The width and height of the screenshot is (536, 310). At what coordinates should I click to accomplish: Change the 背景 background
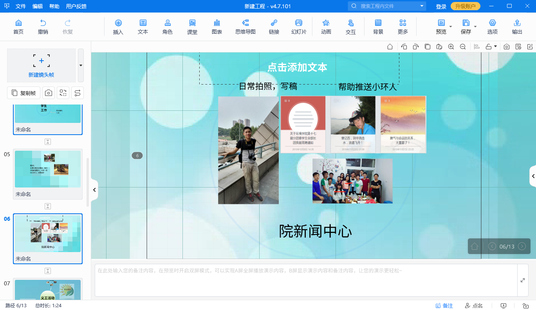pyautogui.click(x=378, y=27)
